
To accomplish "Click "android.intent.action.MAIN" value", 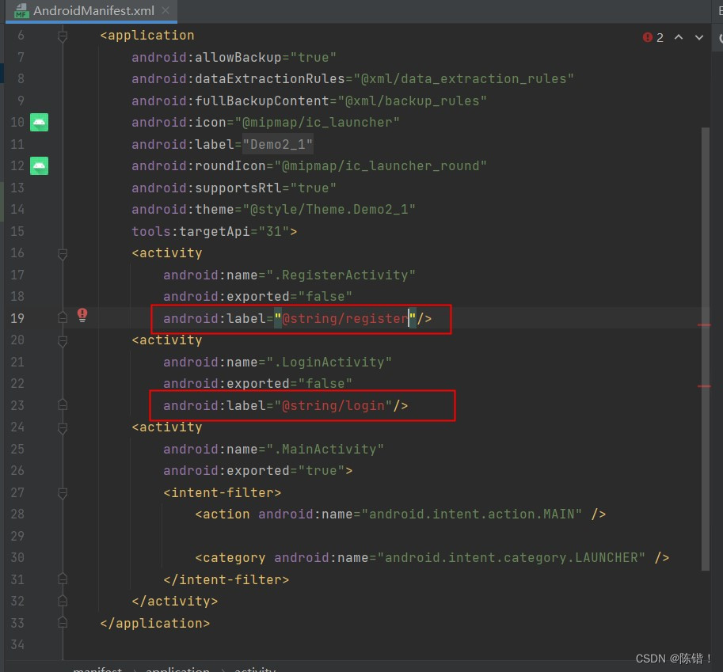I will [x=472, y=514].
